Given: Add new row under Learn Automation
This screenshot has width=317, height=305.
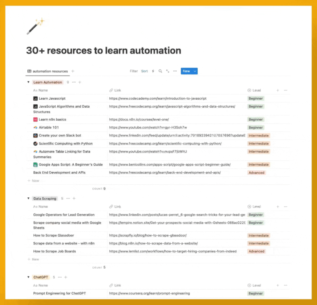Looking at the screenshot, I should 33,181.
